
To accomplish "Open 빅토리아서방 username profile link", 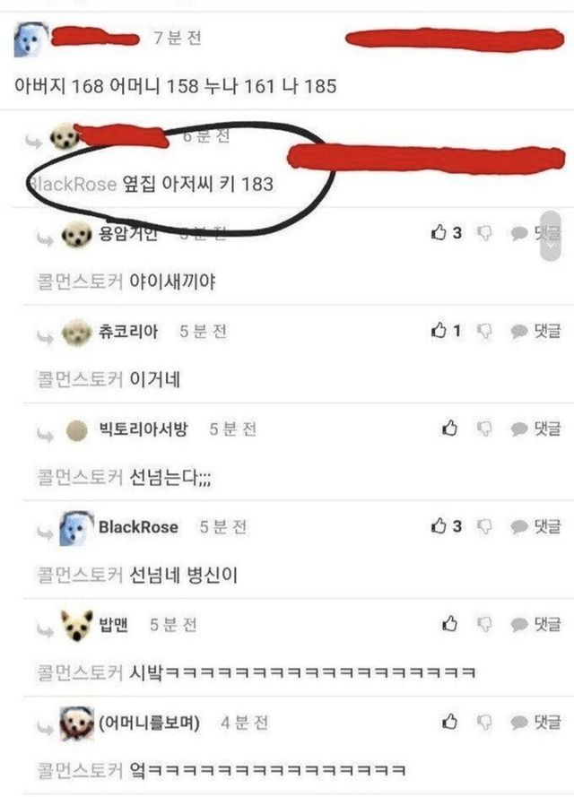I will point(143,429).
